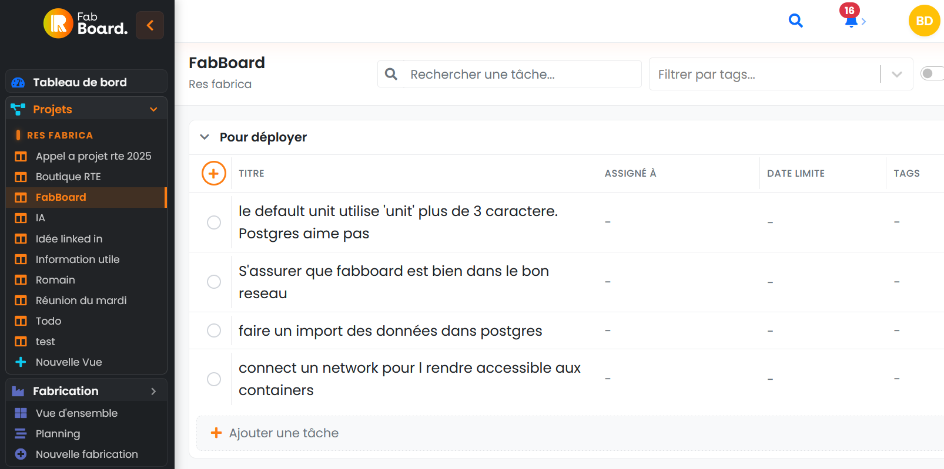
Task: Click the plus button in the task table header
Action: (213, 173)
